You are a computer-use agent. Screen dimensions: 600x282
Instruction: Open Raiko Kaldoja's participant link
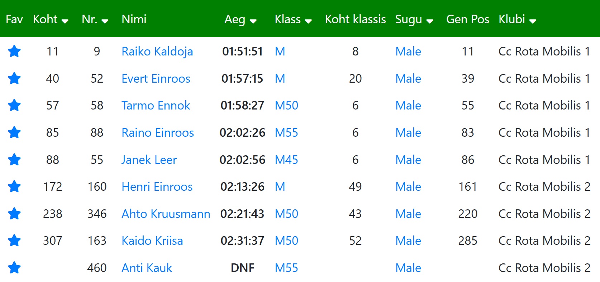tap(157, 51)
